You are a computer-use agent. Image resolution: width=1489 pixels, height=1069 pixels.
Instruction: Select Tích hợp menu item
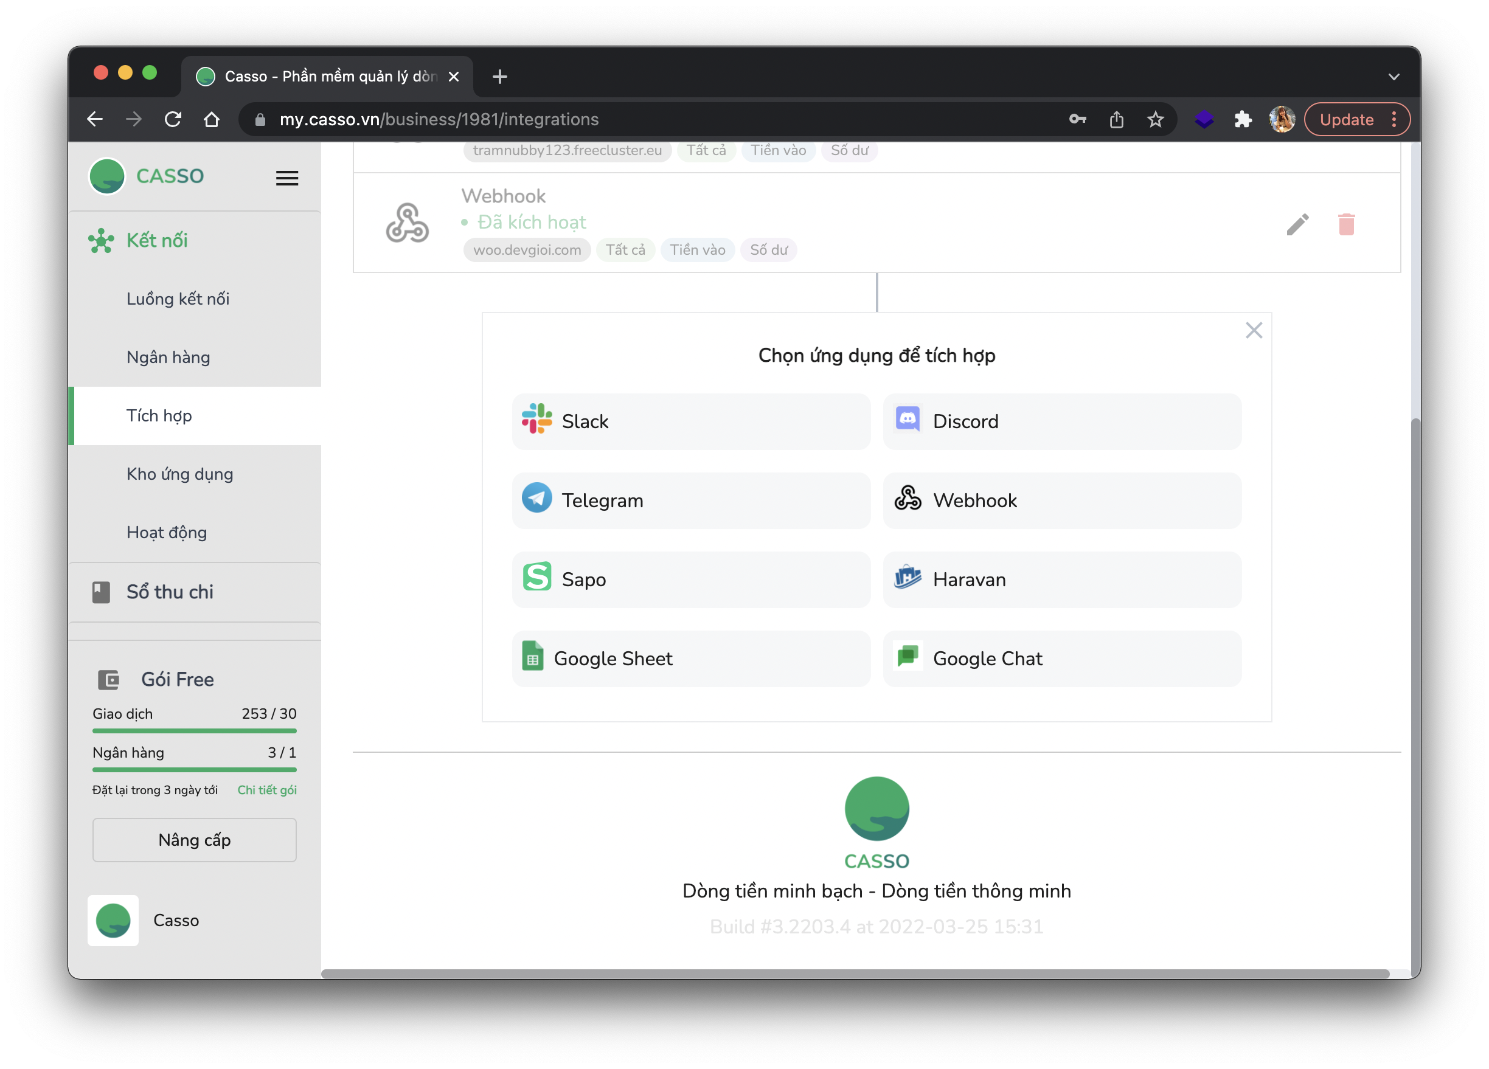tap(195, 416)
